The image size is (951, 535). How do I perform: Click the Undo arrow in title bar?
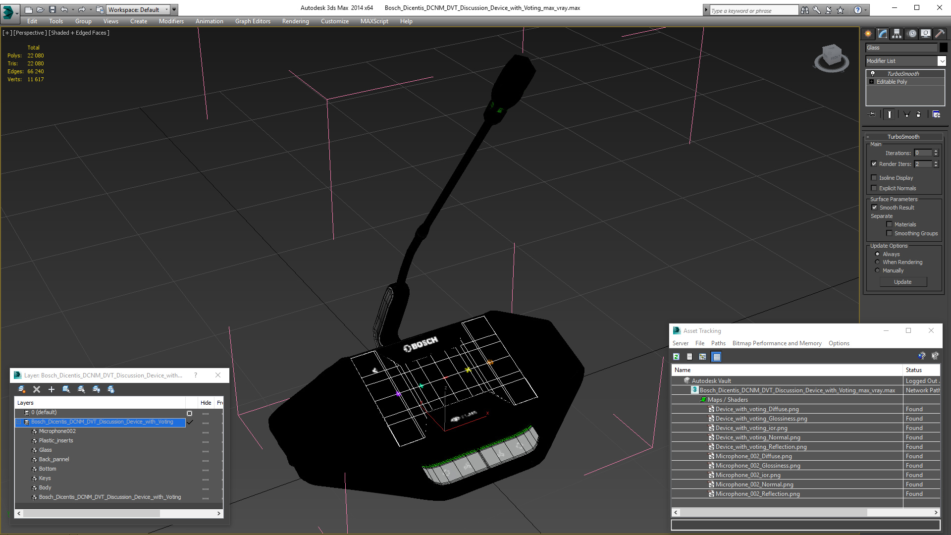[64, 9]
